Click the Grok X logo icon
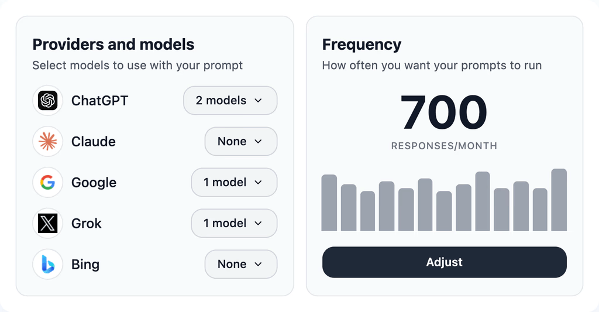The height and width of the screenshot is (312, 599). pyautogui.click(x=47, y=224)
